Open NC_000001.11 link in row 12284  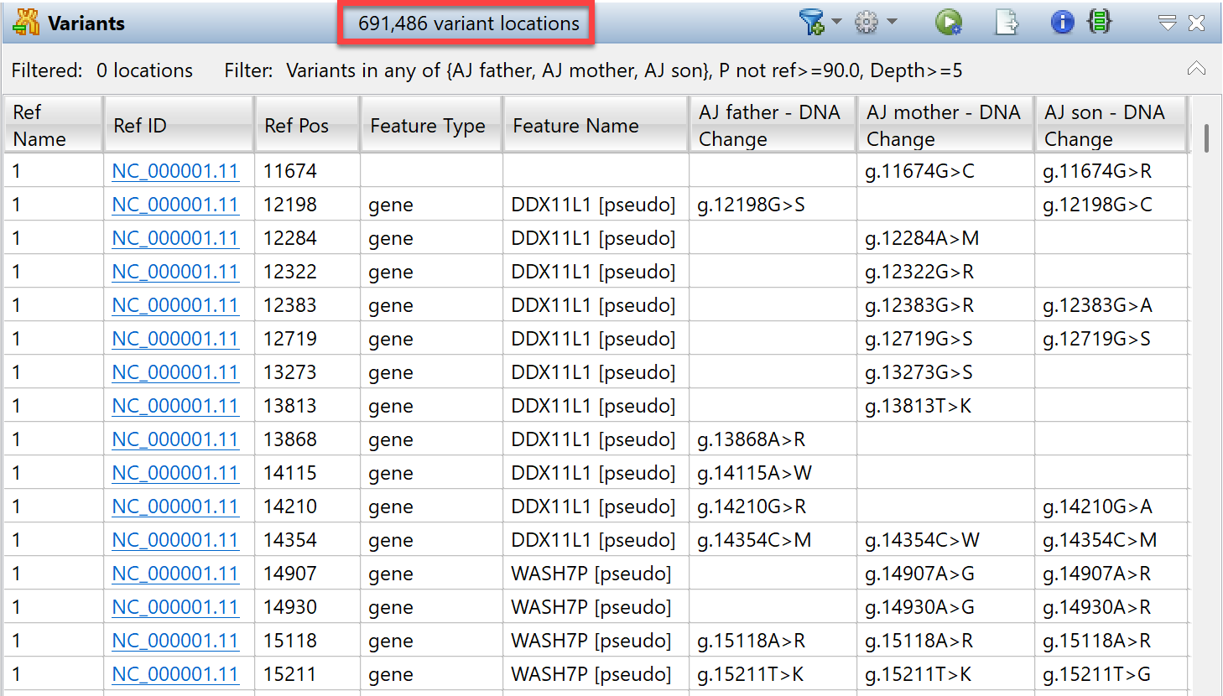175,238
